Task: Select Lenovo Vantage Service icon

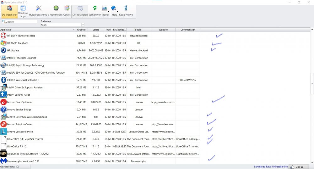Action: pos(3,132)
